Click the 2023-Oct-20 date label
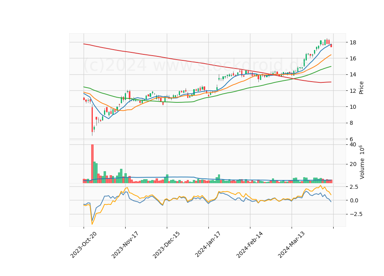The height and width of the screenshot is (276, 384). [84, 245]
